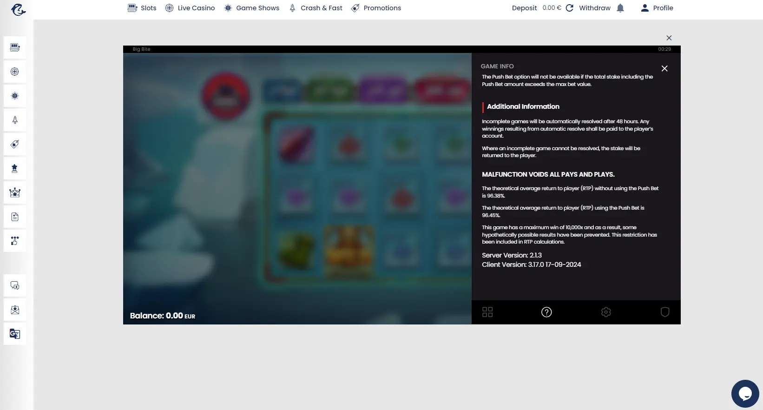Click the four-squares grid icon in game footer
This screenshot has height=410, width=763.
[x=487, y=312]
